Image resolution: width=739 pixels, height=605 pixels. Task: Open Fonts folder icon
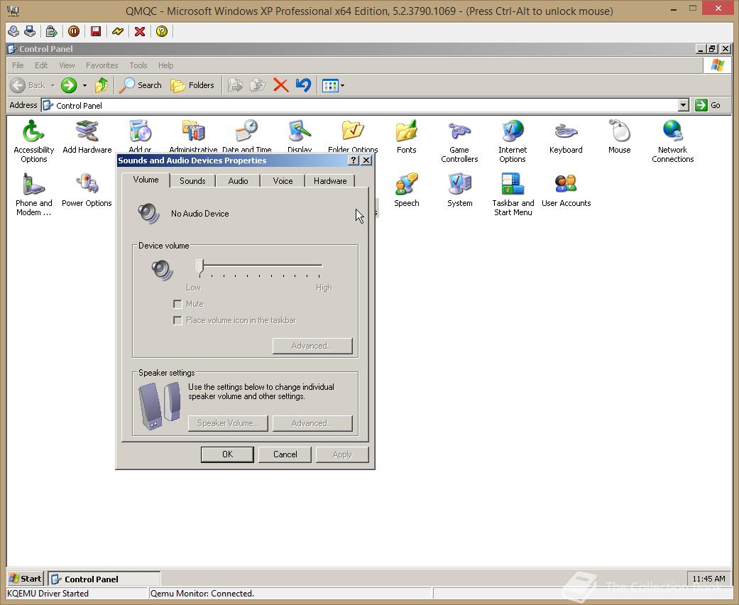click(x=406, y=136)
